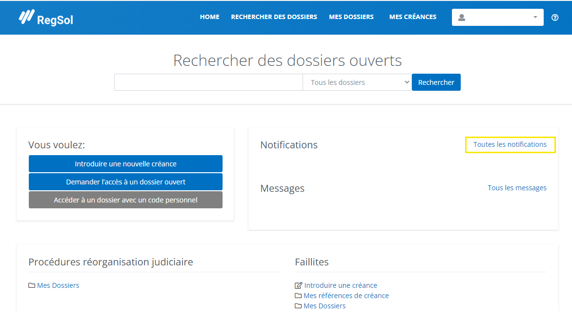Navigate to MES DOSSIERS
Viewport: 572px width, 322px height.
point(351,17)
